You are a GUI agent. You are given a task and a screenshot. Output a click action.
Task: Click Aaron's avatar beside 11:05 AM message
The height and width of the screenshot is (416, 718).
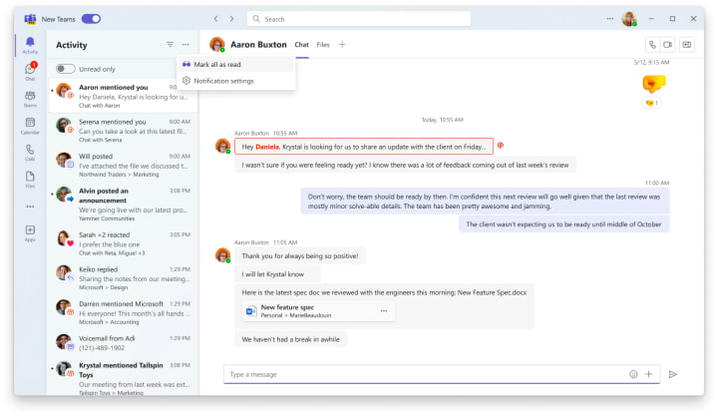point(223,255)
